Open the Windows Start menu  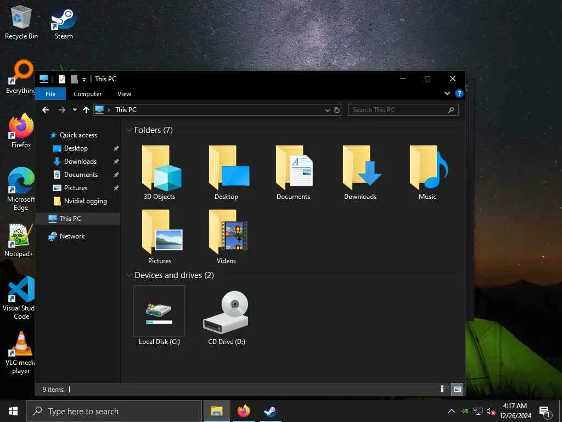point(13,411)
